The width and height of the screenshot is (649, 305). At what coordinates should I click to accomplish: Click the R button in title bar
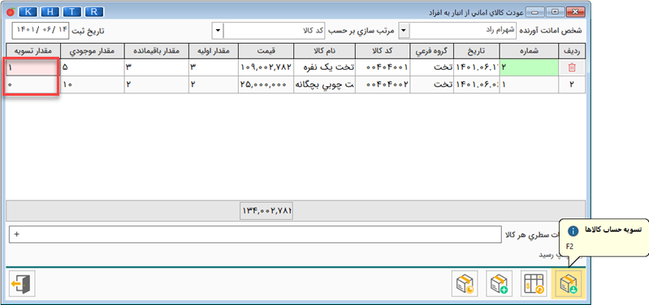pos(94,12)
